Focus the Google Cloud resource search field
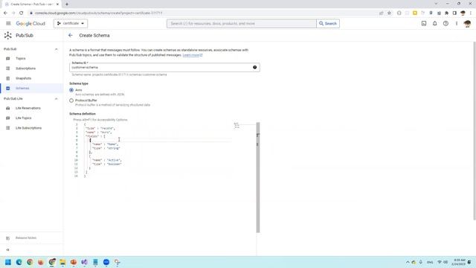 [x=241, y=23]
